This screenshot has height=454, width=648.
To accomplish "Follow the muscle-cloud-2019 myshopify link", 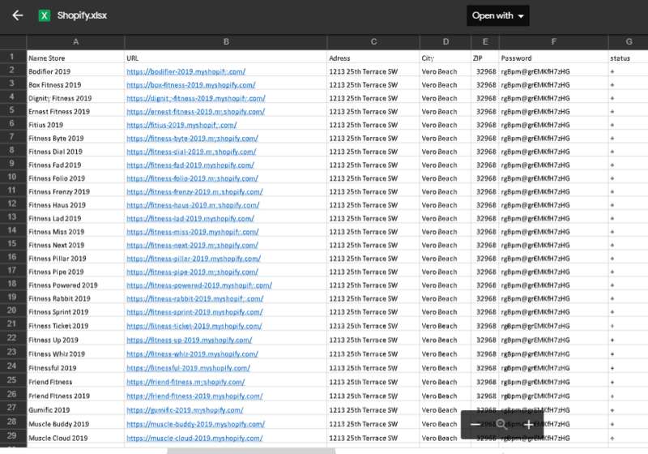I will point(185,438).
